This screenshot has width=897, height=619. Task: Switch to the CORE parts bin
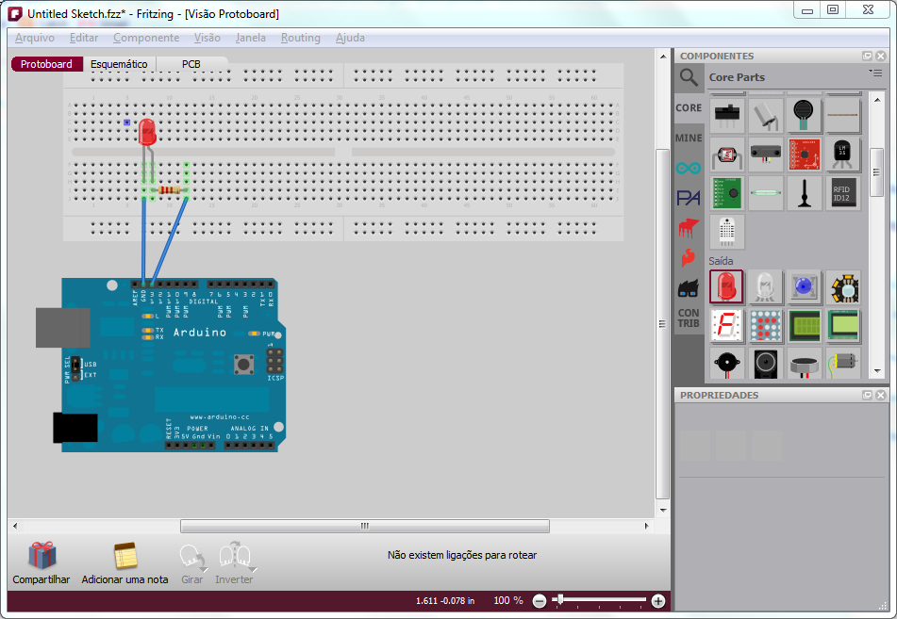tap(689, 107)
